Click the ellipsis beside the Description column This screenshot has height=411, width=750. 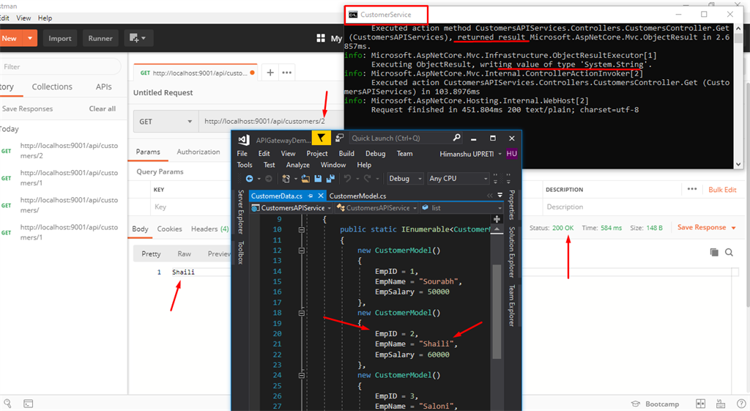(x=692, y=189)
